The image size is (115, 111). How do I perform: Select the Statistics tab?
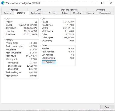tap(21, 13)
